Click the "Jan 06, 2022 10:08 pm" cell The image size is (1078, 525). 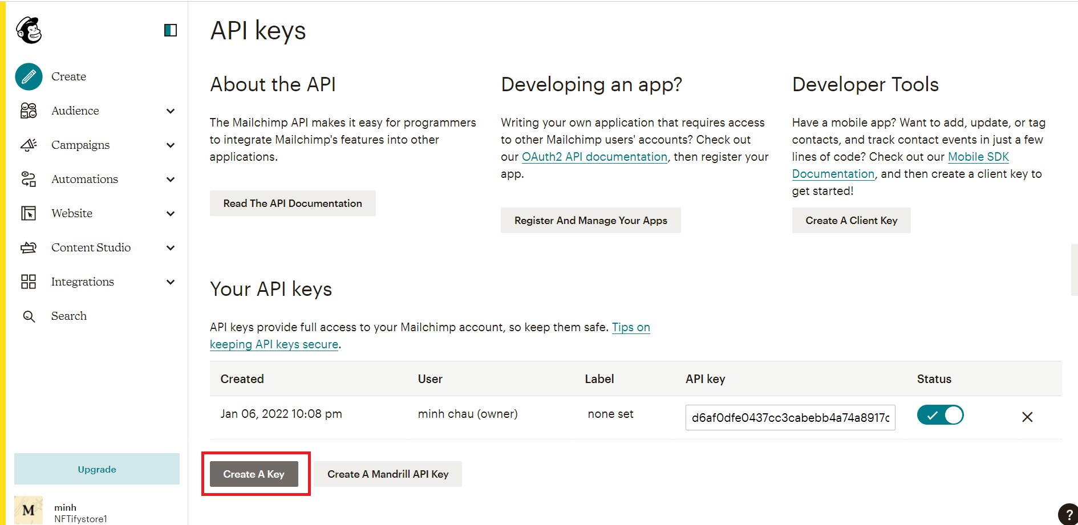coord(281,414)
